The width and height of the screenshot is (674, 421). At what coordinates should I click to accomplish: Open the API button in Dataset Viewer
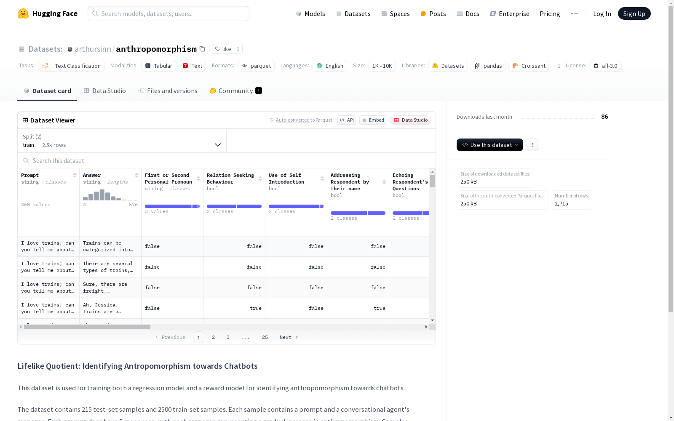pyautogui.click(x=347, y=120)
